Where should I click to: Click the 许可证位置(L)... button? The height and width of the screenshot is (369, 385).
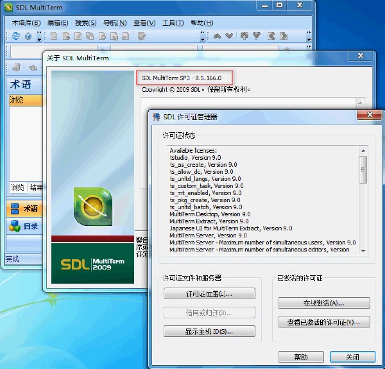tap(209, 294)
